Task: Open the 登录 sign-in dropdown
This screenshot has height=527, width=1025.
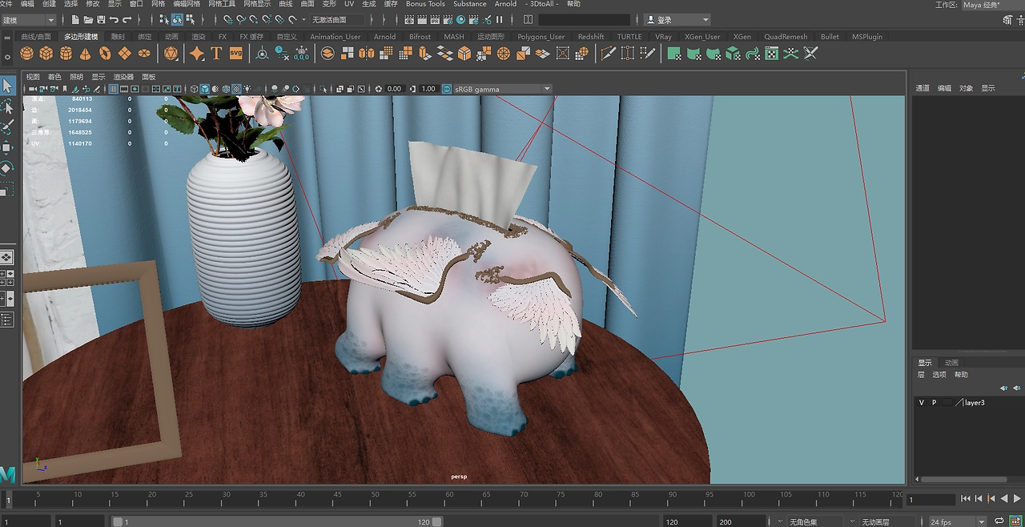Action: pyautogui.click(x=677, y=19)
